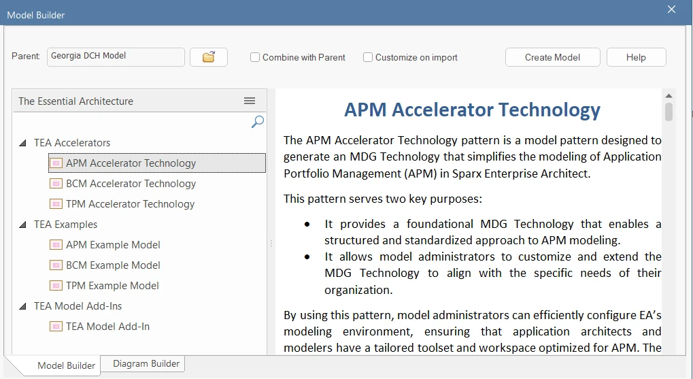Toggle Customize on import checkbox
This screenshot has height=379, width=693.
368,57
